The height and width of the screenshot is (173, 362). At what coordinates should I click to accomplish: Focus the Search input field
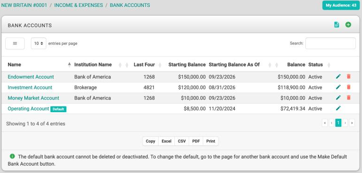tap(330, 43)
